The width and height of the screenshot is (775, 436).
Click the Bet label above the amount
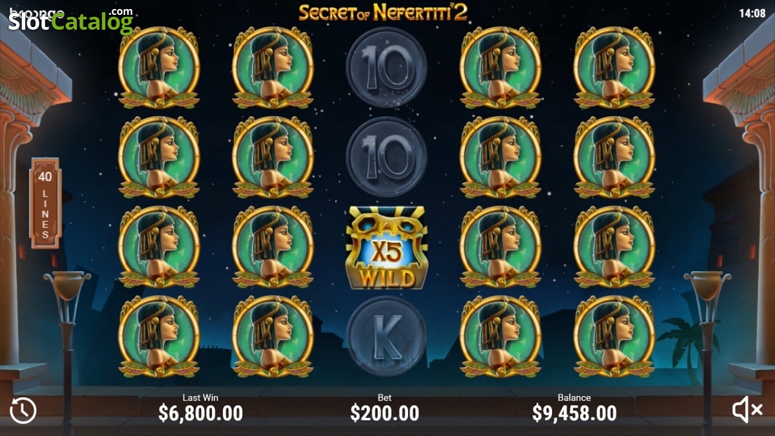click(x=385, y=397)
